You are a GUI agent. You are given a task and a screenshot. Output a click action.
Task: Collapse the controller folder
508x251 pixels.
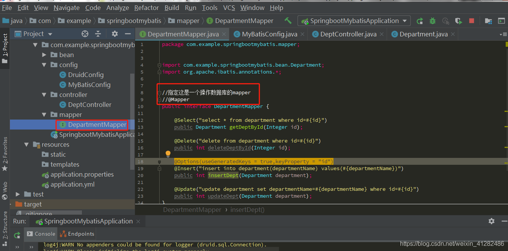coord(45,95)
